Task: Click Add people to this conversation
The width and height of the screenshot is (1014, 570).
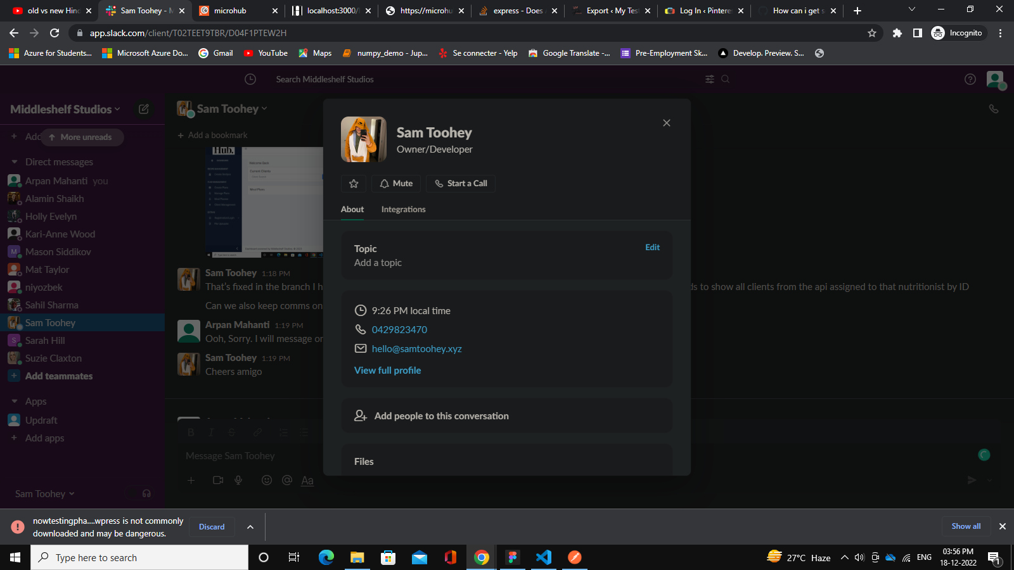Action: click(441, 416)
